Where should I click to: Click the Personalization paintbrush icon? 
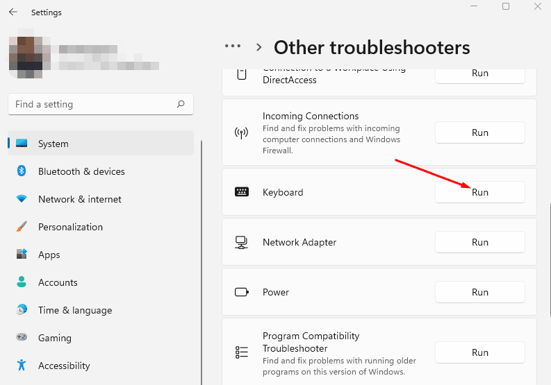coord(22,226)
